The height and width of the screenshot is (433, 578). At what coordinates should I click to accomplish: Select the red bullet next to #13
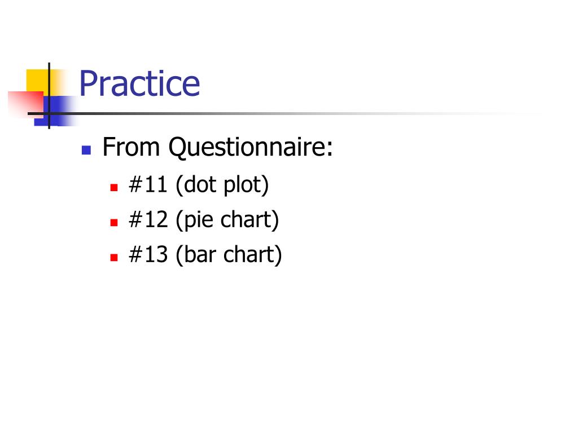[114, 257]
